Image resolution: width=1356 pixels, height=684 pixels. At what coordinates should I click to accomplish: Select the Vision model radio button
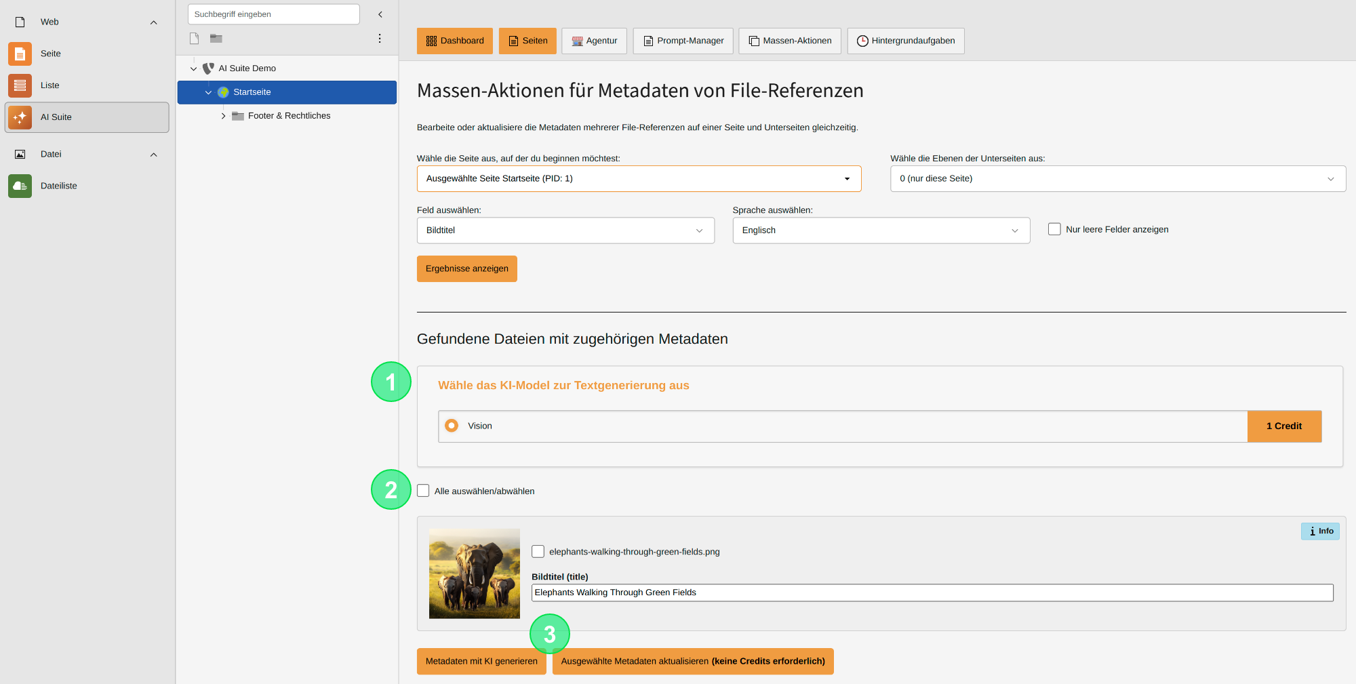tap(452, 426)
